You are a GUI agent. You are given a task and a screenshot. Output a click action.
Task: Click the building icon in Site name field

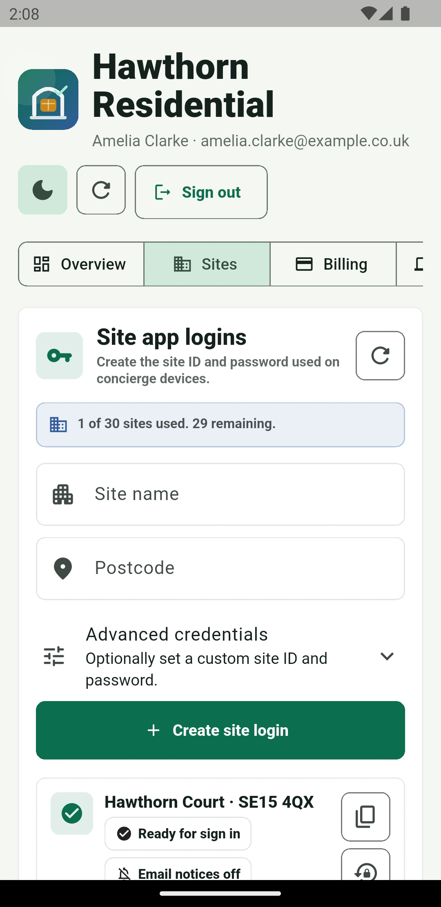63,494
